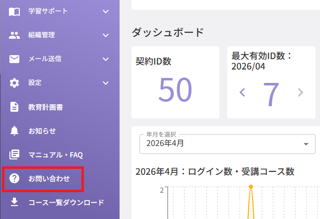Open the 教育計画書 page

click(x=46, y=107)
